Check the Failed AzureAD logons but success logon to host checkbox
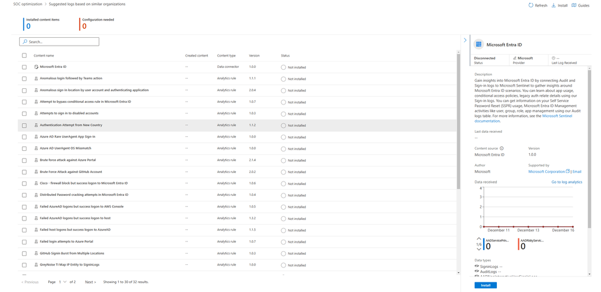 point(25,218)
